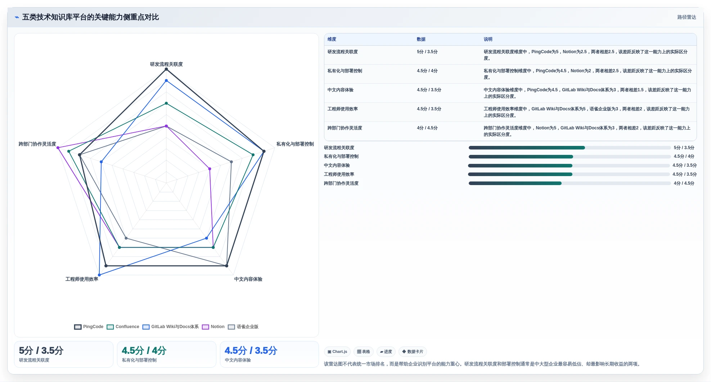The image size is (711, 382).
Task: Click PingCode top data point on radar
Action: pyautogui.click(x=166, y=69)
